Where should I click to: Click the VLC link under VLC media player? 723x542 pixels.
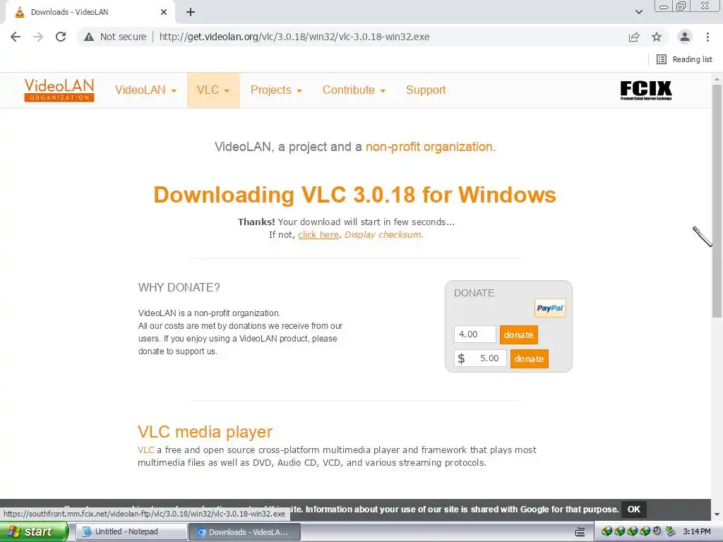145,450
